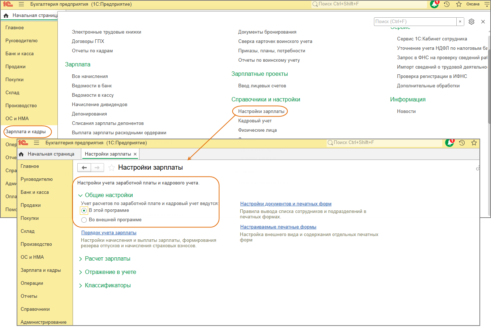This screenshot has height=327, width=491.
Task: Open the Настраиваемые печатные формы link
Action: [x=278, y=227]
